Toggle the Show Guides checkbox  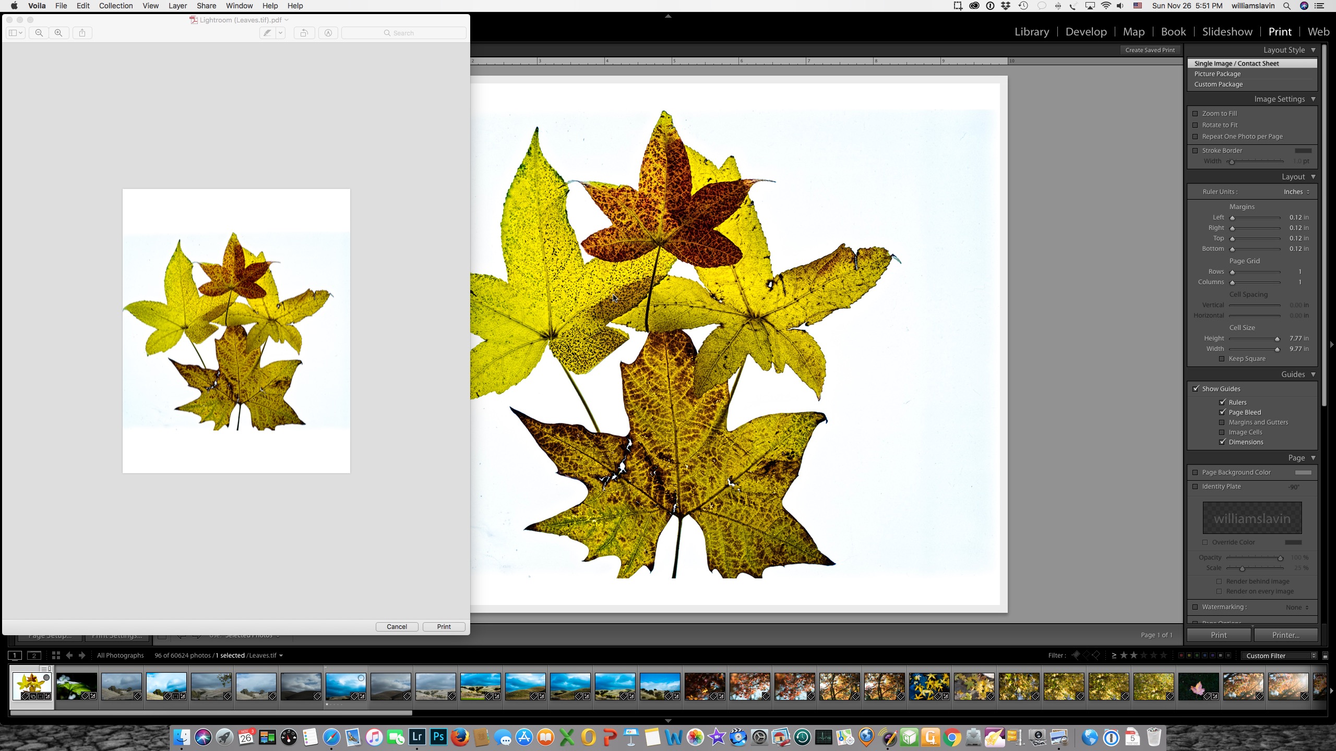pos(1196,388)
